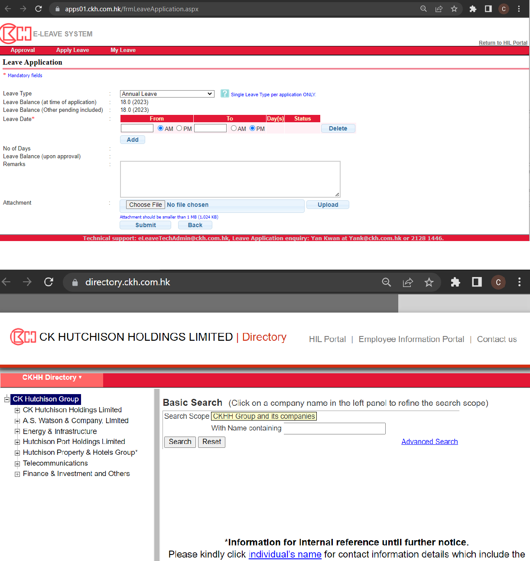Reset the Basic Search form

click(x=211, y=442)
